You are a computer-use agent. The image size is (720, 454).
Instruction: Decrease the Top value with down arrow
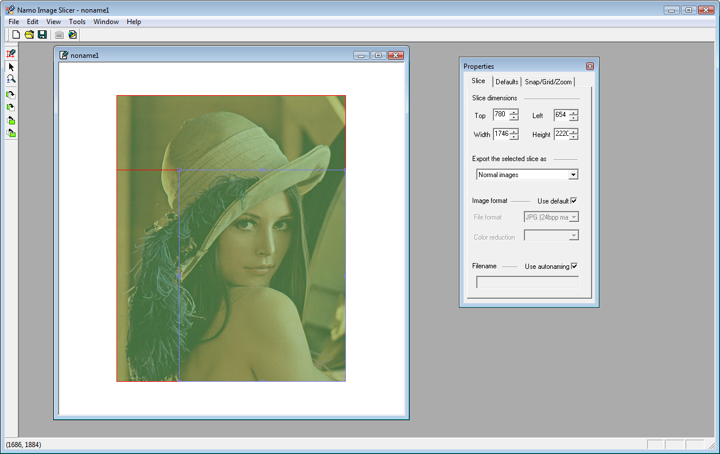(513, 118)
